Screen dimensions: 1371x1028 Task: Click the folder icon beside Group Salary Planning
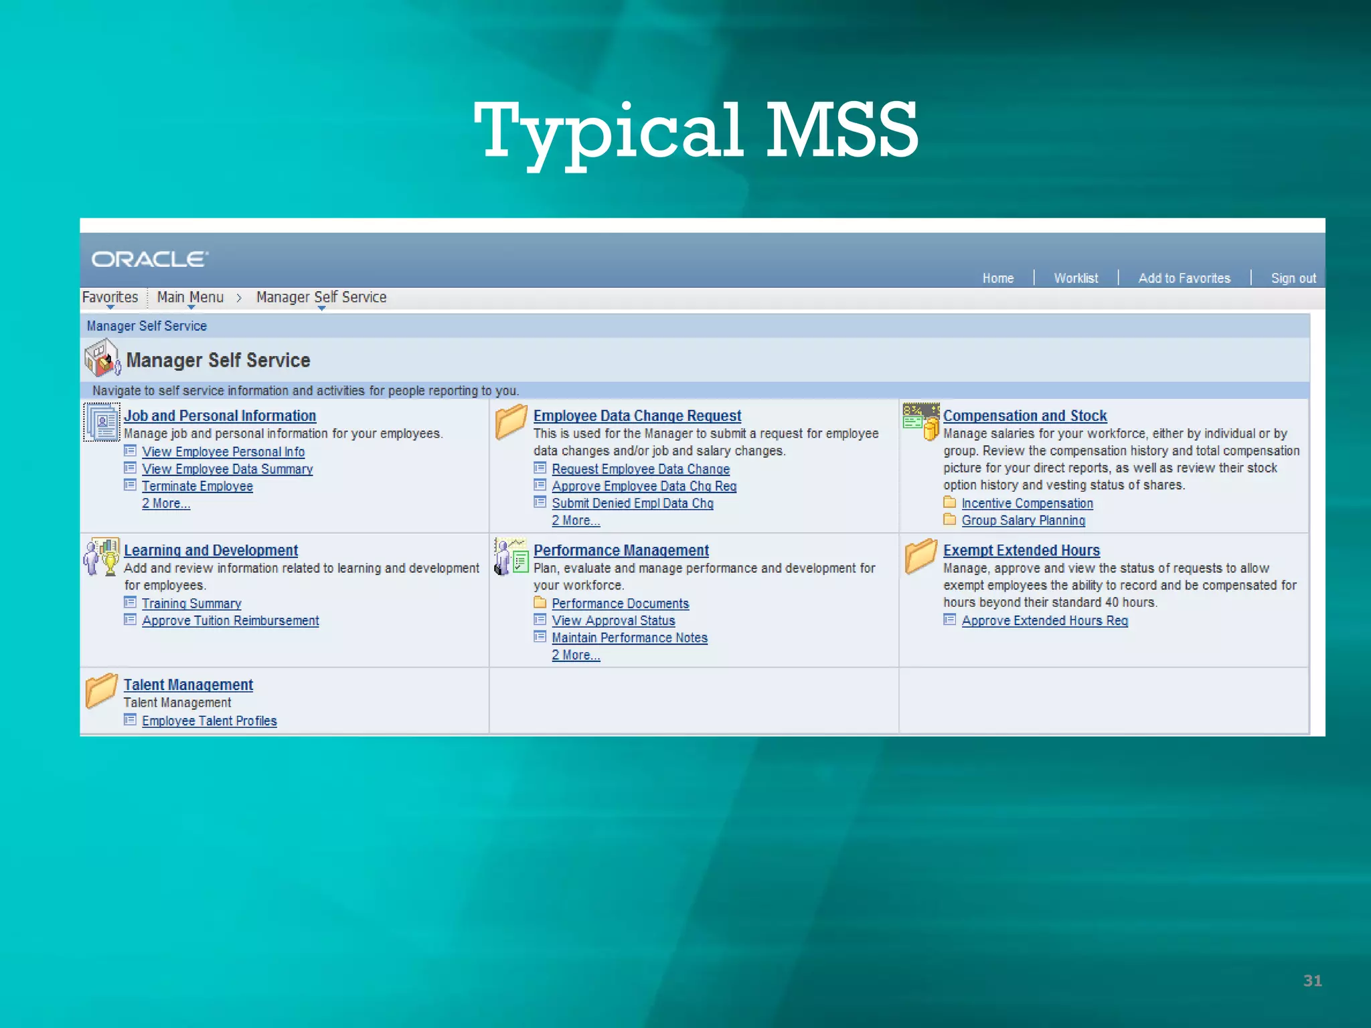pos(950,519)
